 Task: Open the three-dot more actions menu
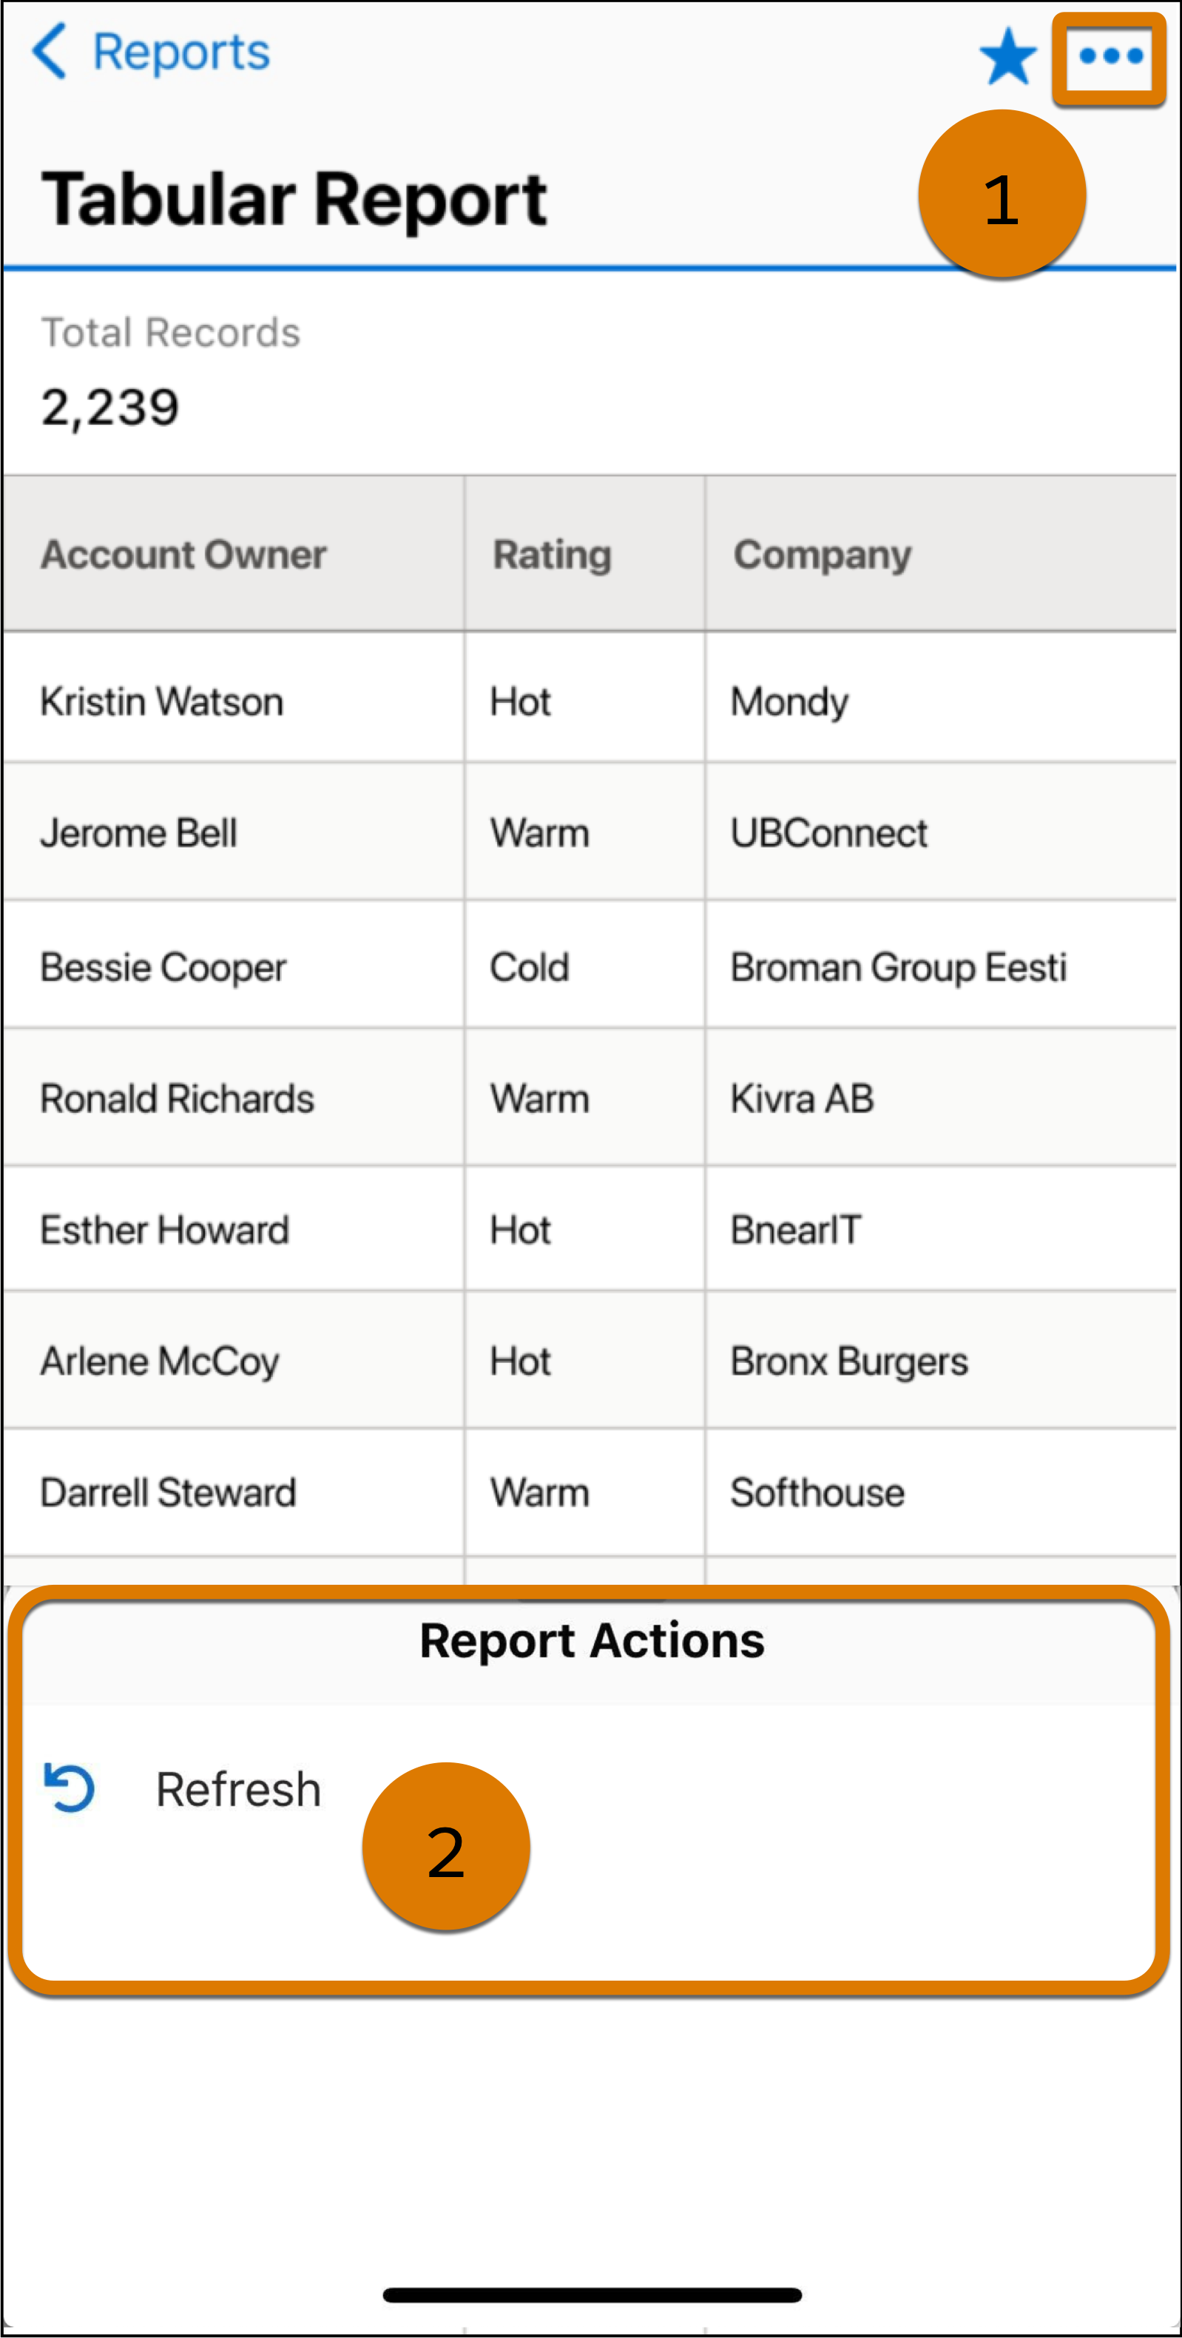pyautogui.click(x=1110, y=57)
